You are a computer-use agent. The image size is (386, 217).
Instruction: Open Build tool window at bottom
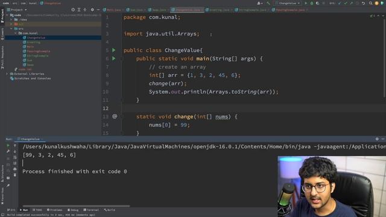(110, 210)
